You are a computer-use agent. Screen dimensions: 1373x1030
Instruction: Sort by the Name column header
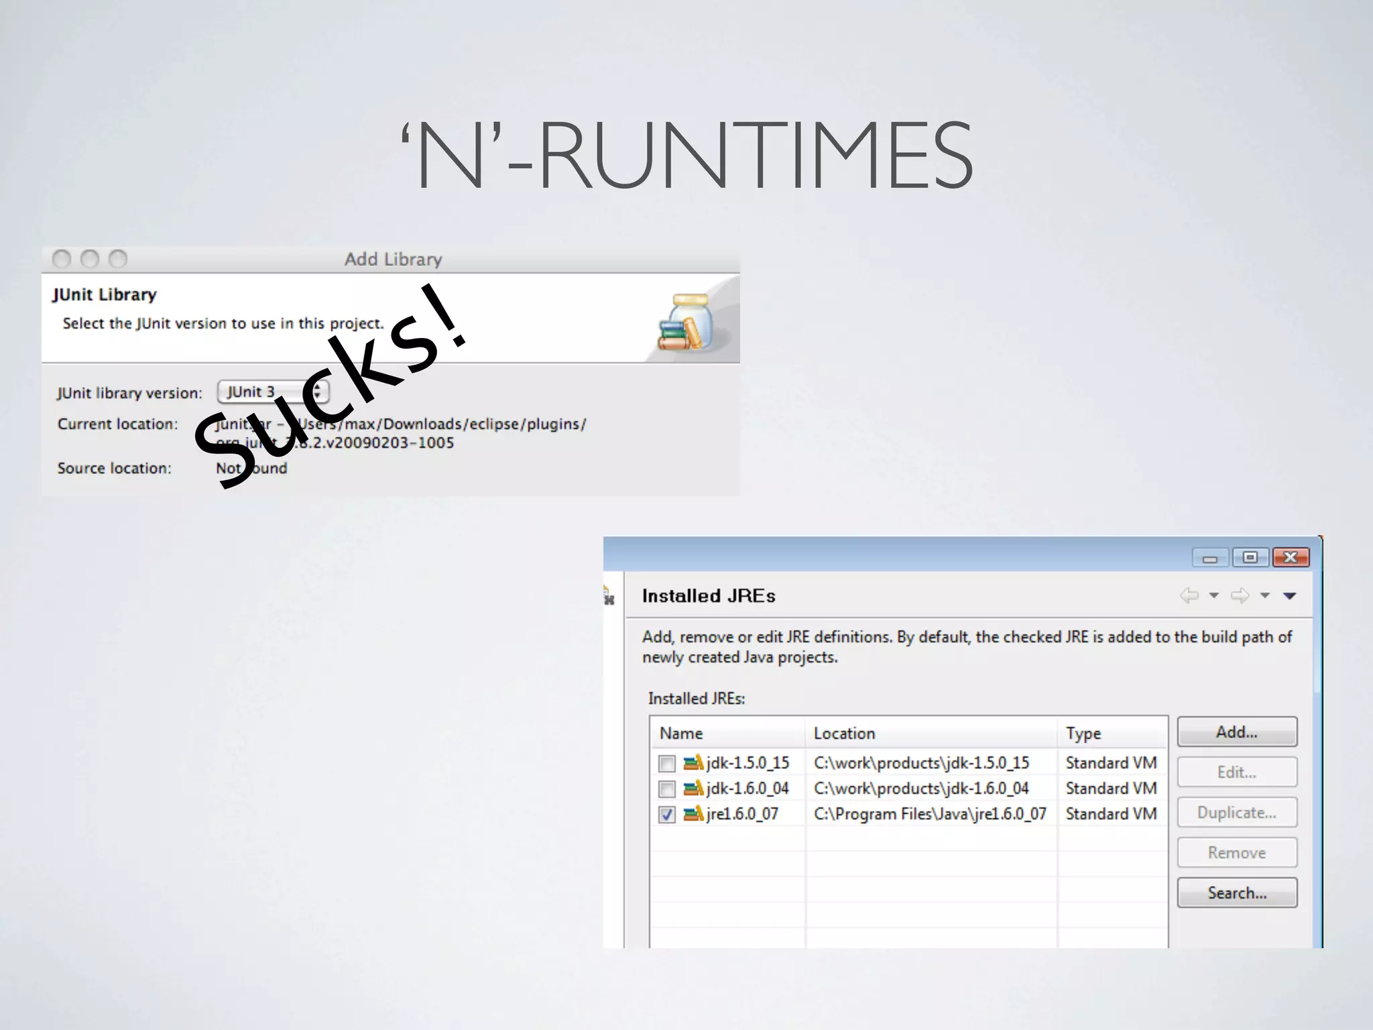pos(681,733)
